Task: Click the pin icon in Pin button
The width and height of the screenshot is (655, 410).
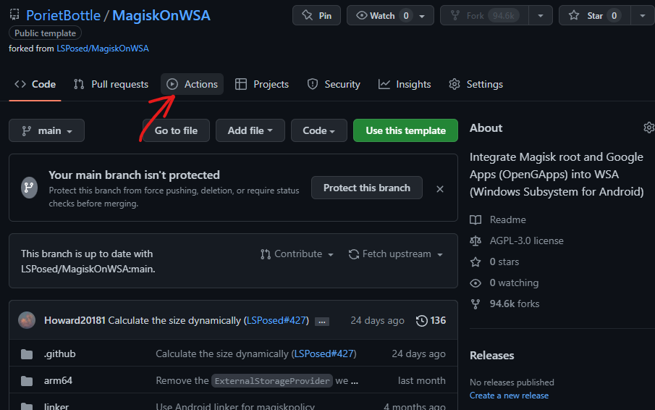Action: (x=307, y=15)
